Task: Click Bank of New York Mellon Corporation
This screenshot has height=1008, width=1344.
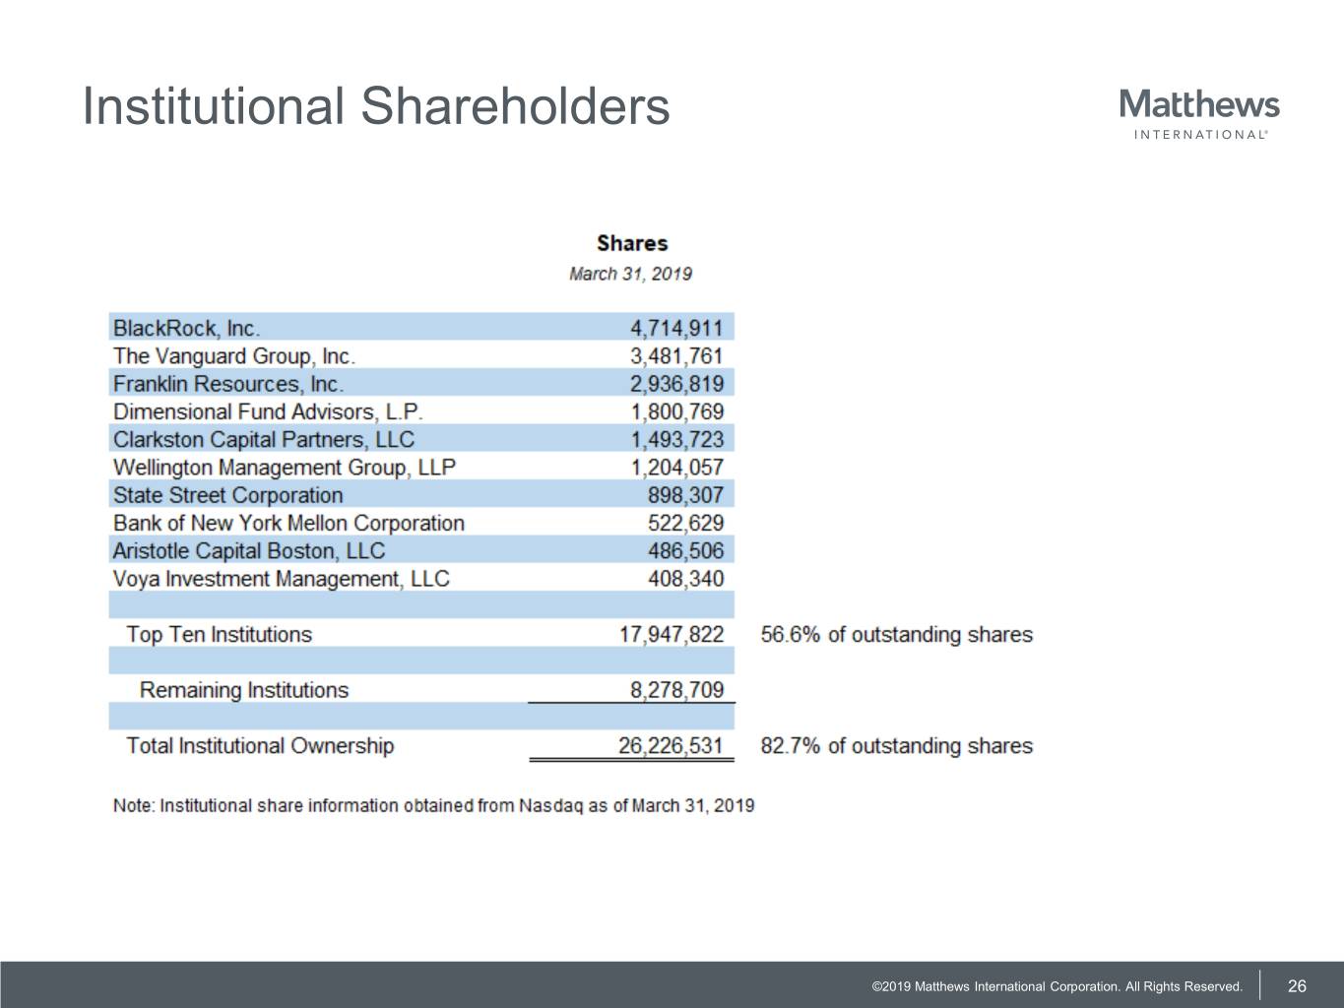Action: click(x=288, y=523)
